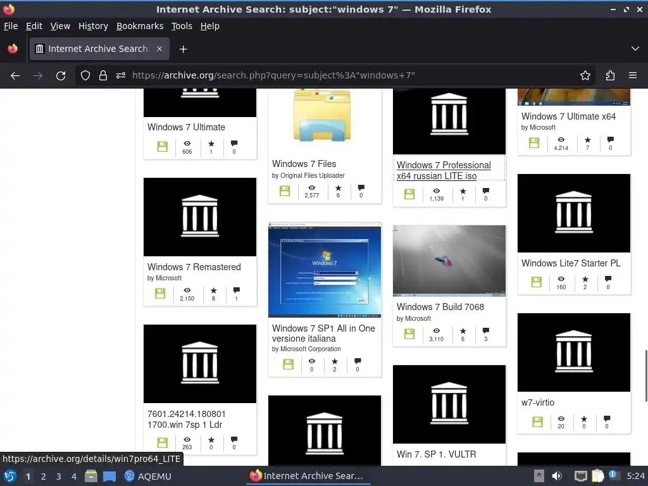
Task: Bookmark this page with the star icon
Action: click(x=585, y=76)
